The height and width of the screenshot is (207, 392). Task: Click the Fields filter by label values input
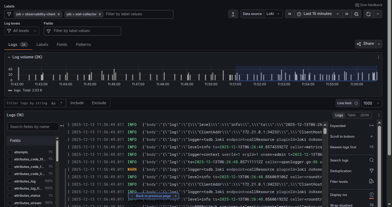click(82, 31)
